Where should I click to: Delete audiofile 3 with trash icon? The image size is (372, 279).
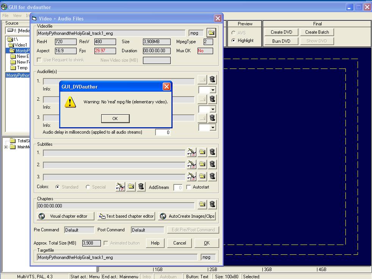coord(212,118)
